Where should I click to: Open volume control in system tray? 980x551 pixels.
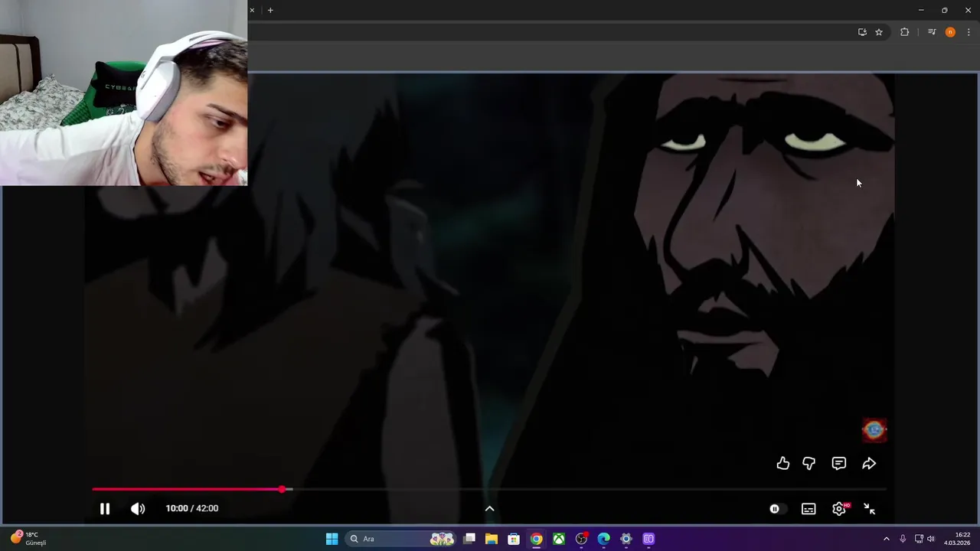point(931,539)
